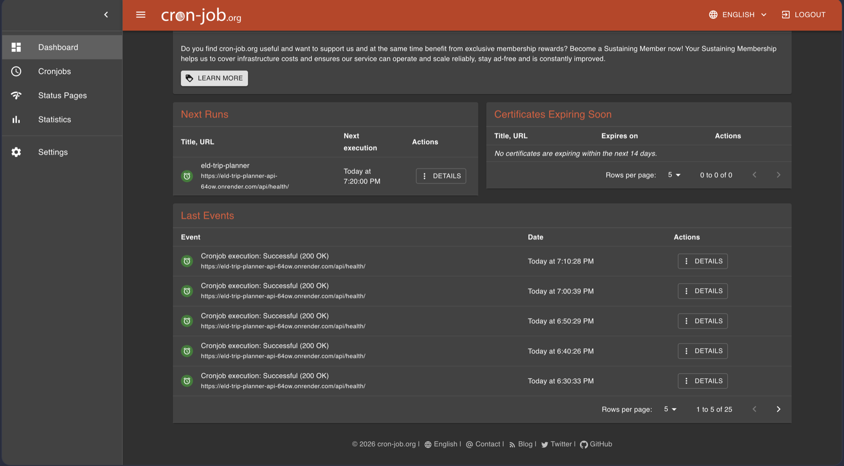Click the "Certificates Expiring Soon" heading
Image resolution: width=844 pixels, height=466 pixels.
(553, 114)
